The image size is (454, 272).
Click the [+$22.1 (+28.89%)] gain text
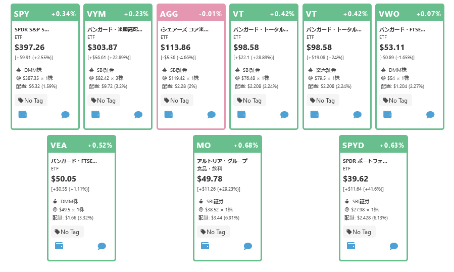pyautogui.click(x=254, y=58)
